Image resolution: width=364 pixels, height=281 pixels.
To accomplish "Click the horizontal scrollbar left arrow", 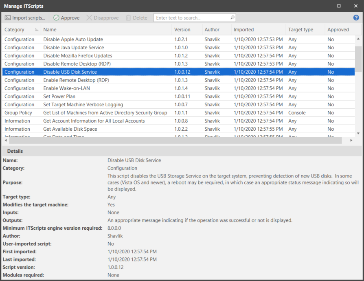I will [6, 140].
